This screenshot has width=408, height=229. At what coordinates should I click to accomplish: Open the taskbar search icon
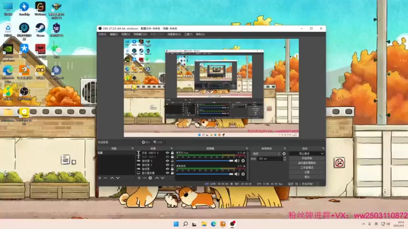tap(185, 224)
